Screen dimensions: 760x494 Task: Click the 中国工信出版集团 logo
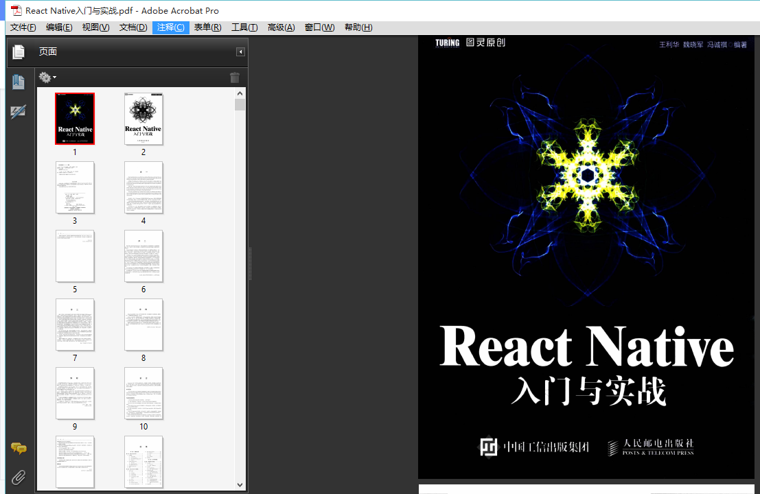[535, 447]
